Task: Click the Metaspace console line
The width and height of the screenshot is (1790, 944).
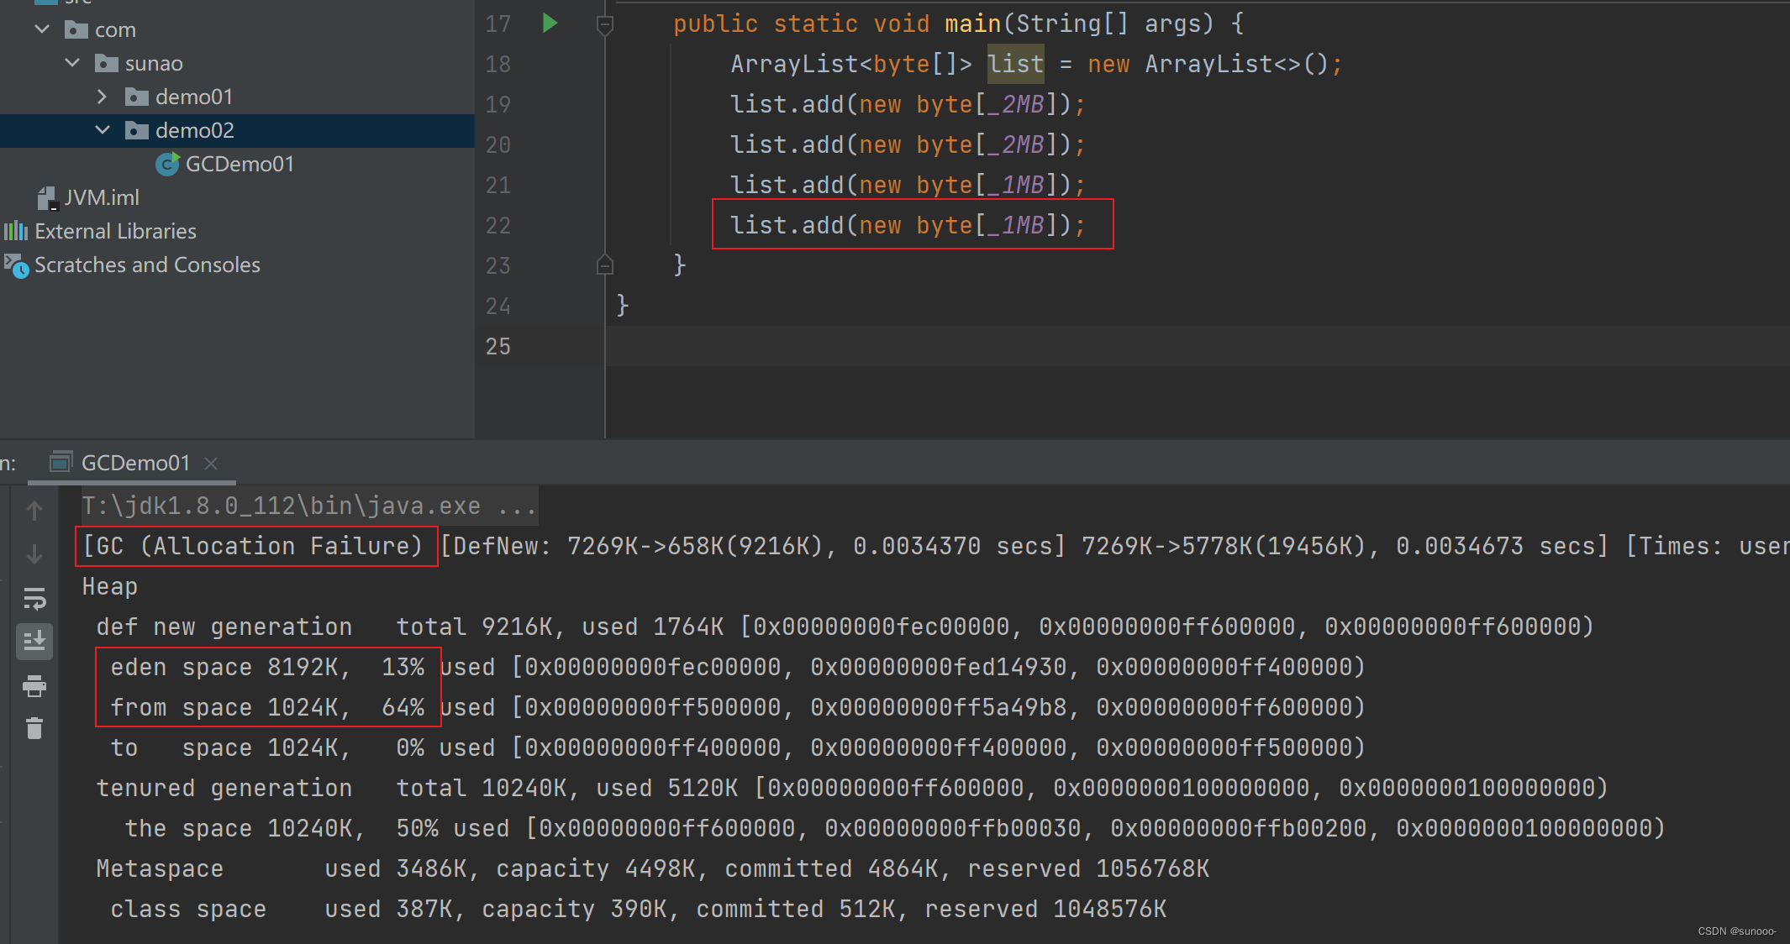Action: tap(652, 868)
